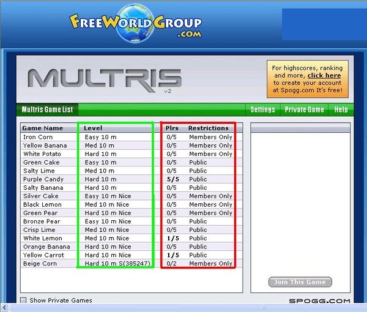This screenshot has width=367, height=312.
Task: Click White Potato's 0/5 players cell
Action: (x=171, y=154)
